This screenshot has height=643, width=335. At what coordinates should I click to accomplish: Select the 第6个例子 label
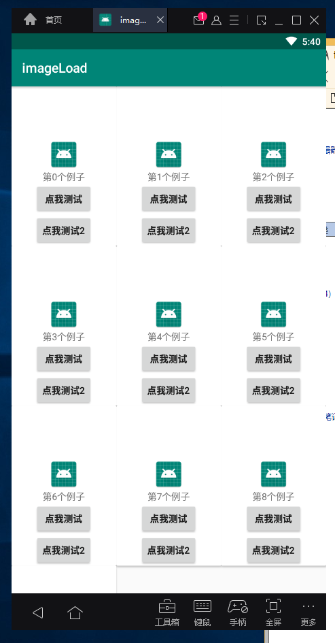click(x=64, y=497)
